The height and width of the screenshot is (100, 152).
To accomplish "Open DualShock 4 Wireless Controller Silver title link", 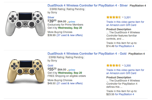I will pos(88,5).
